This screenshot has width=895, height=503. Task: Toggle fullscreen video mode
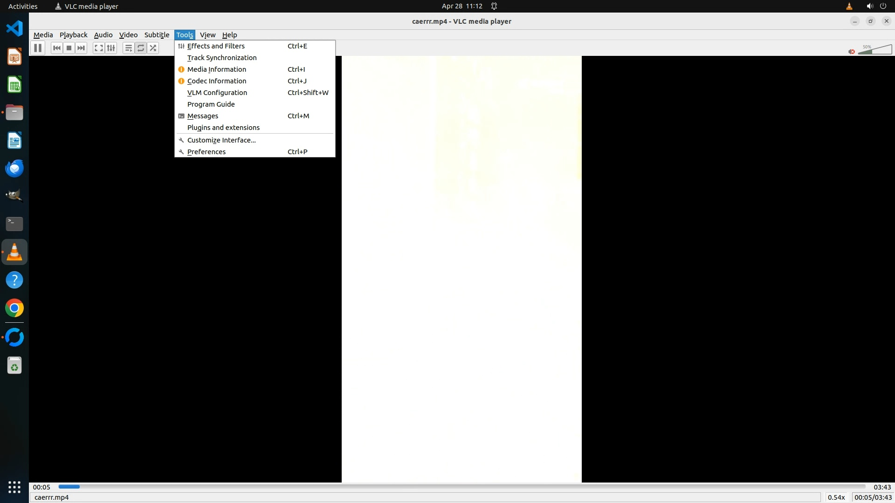click(x=98, y=48)
